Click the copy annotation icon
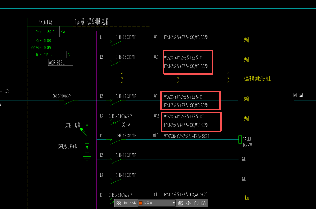Screen dimensions: 316x209 (196, 203)
